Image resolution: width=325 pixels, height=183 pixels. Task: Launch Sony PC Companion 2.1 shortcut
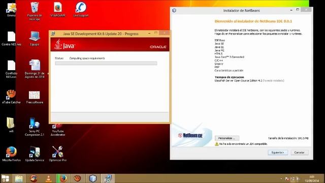[x=35, y=127]
